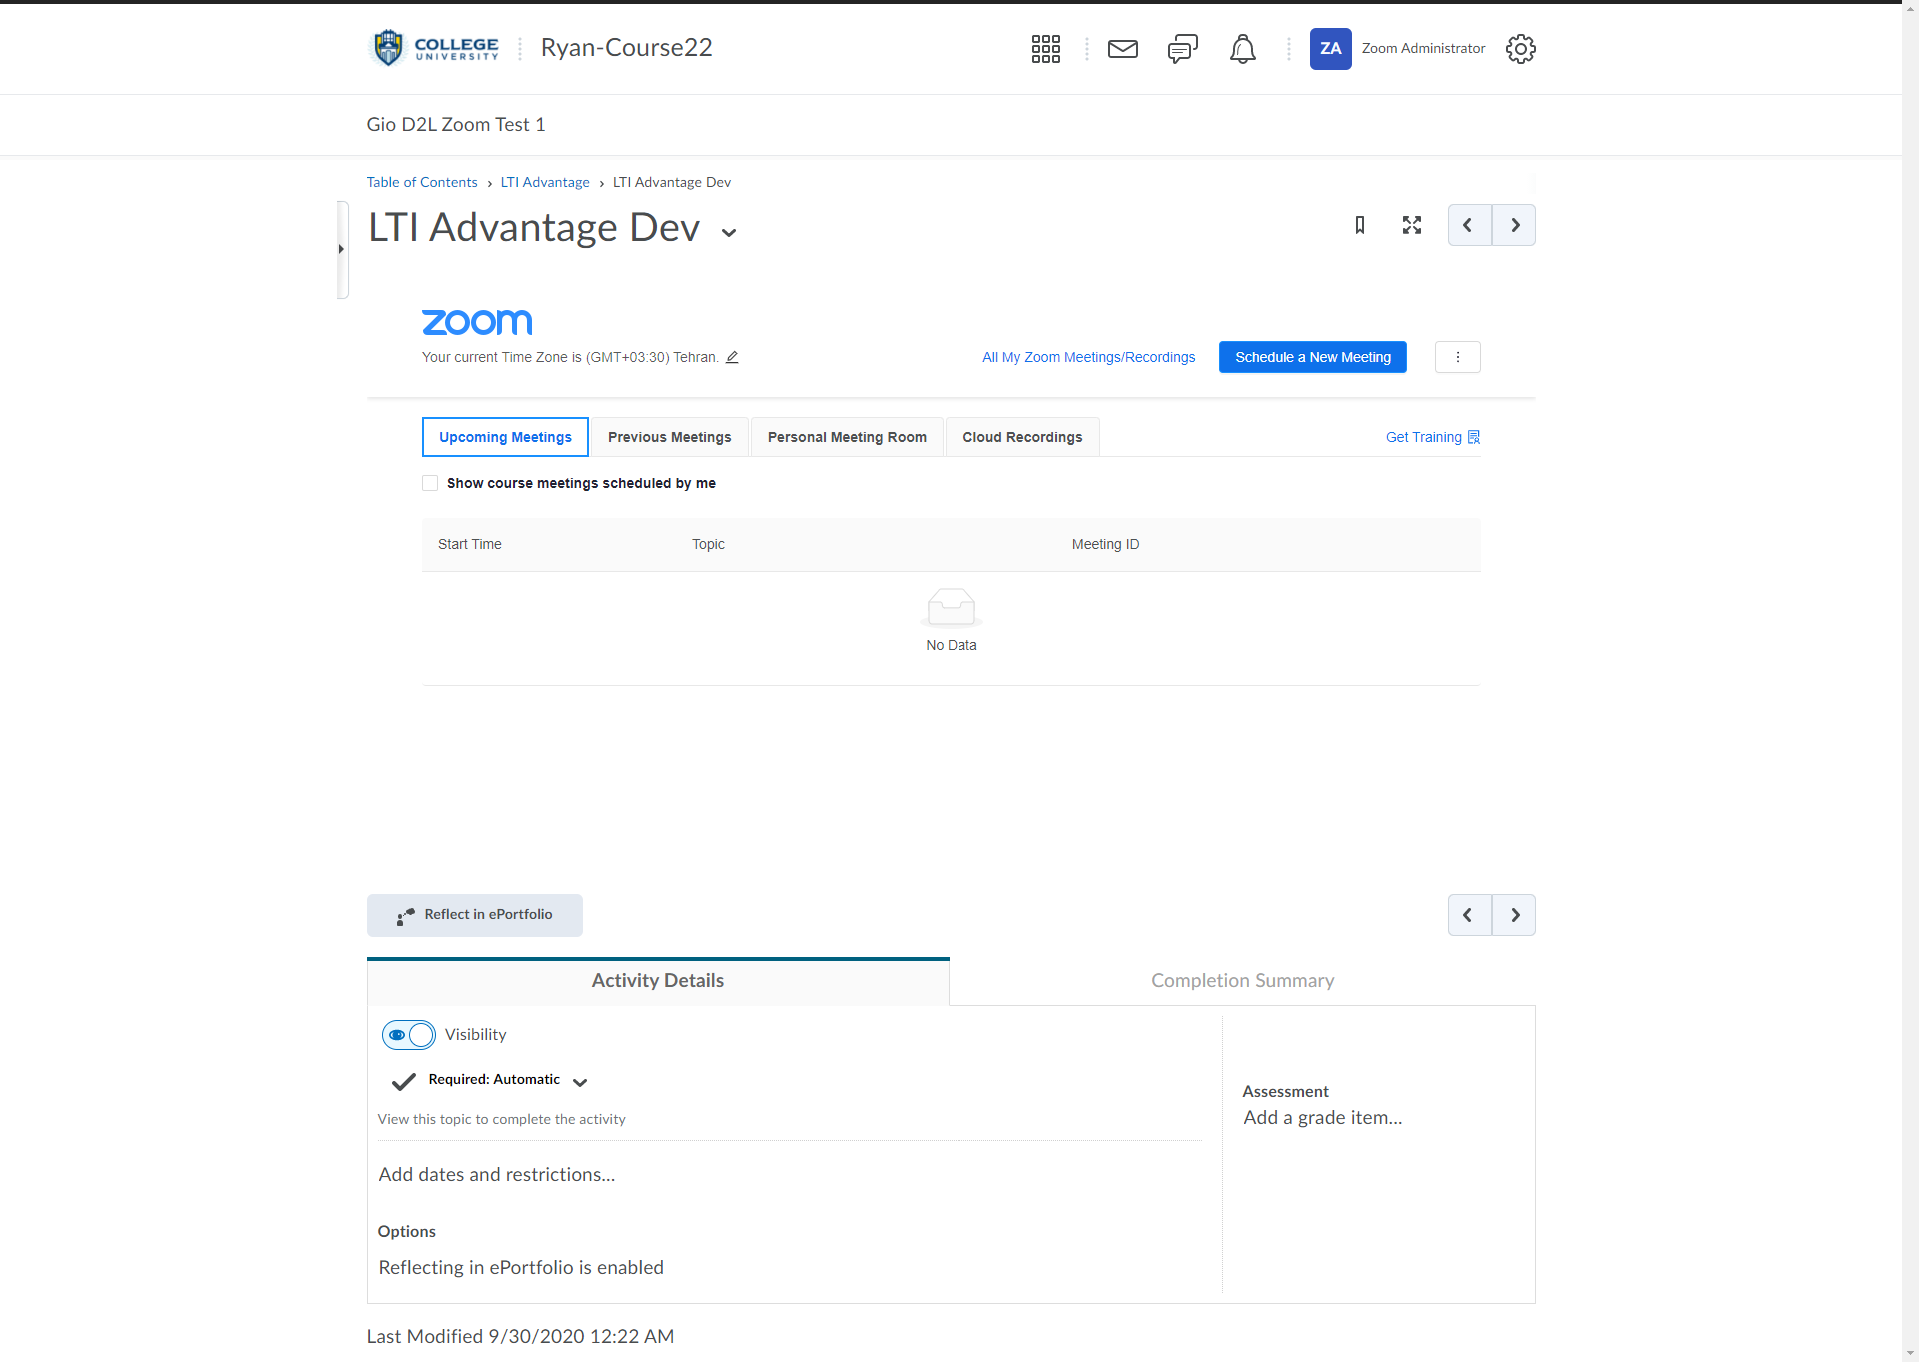Go to next topic using top arrow
This screenshot has height=1362, width=1919.
pyautogui.click(x=1514, y=225)
